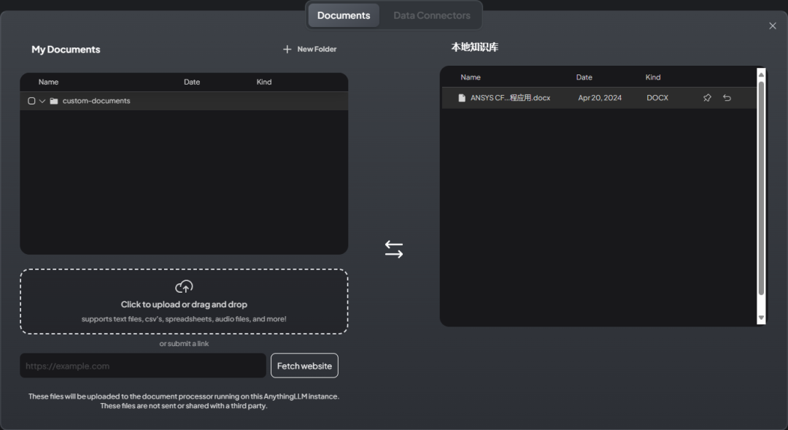Click the workspace list vertical scrollbar thumb
This screenshot has width=788, height=430.
[x=761, y=190]
